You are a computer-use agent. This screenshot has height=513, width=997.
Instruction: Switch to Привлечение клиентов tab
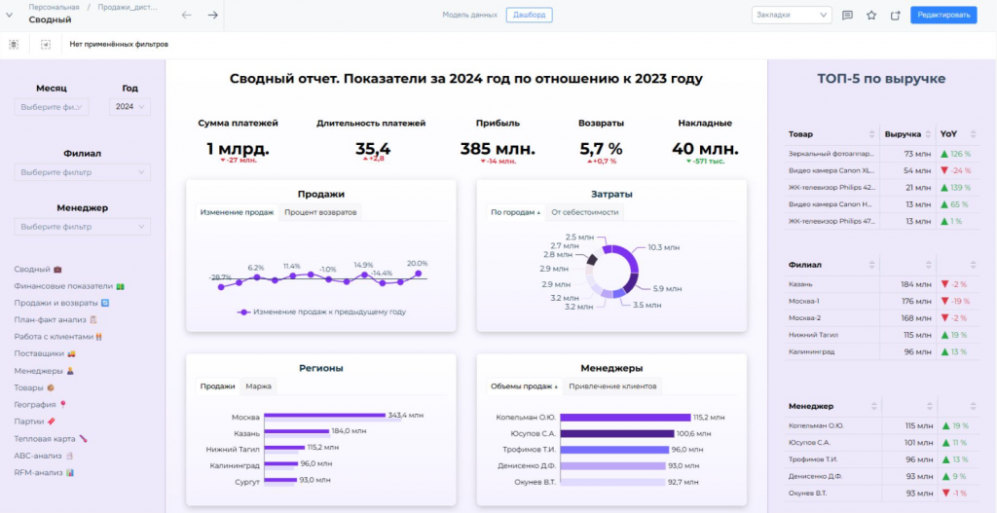click(x=613, y=385)
